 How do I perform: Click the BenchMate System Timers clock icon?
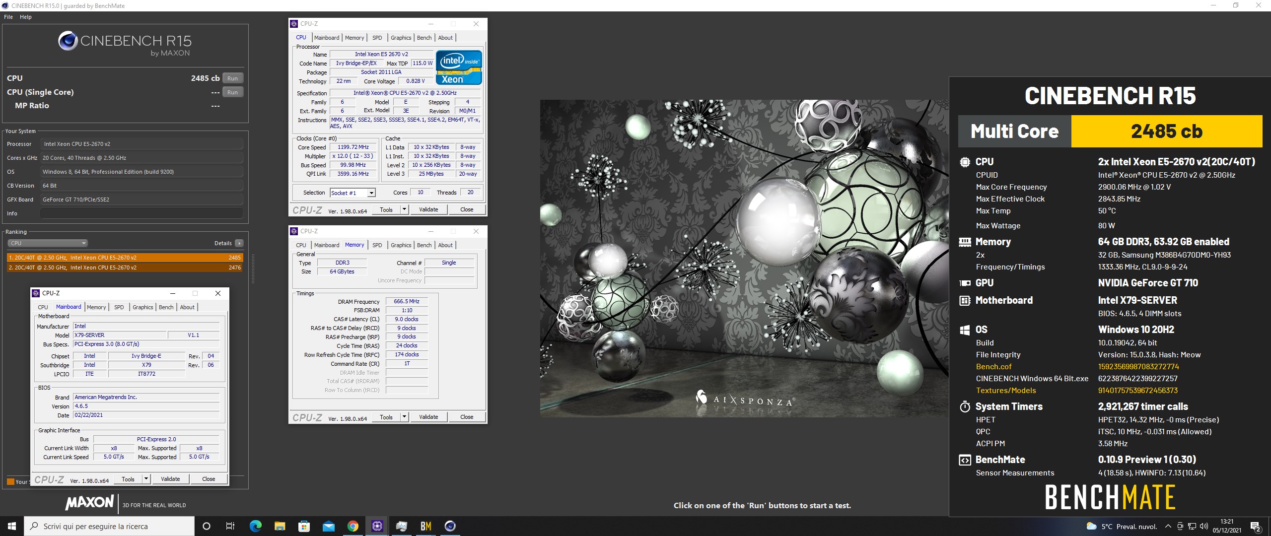click(x=965, y=407)
